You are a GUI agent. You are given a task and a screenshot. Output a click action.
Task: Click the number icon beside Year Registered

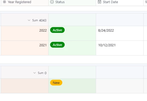pos(4,2)
